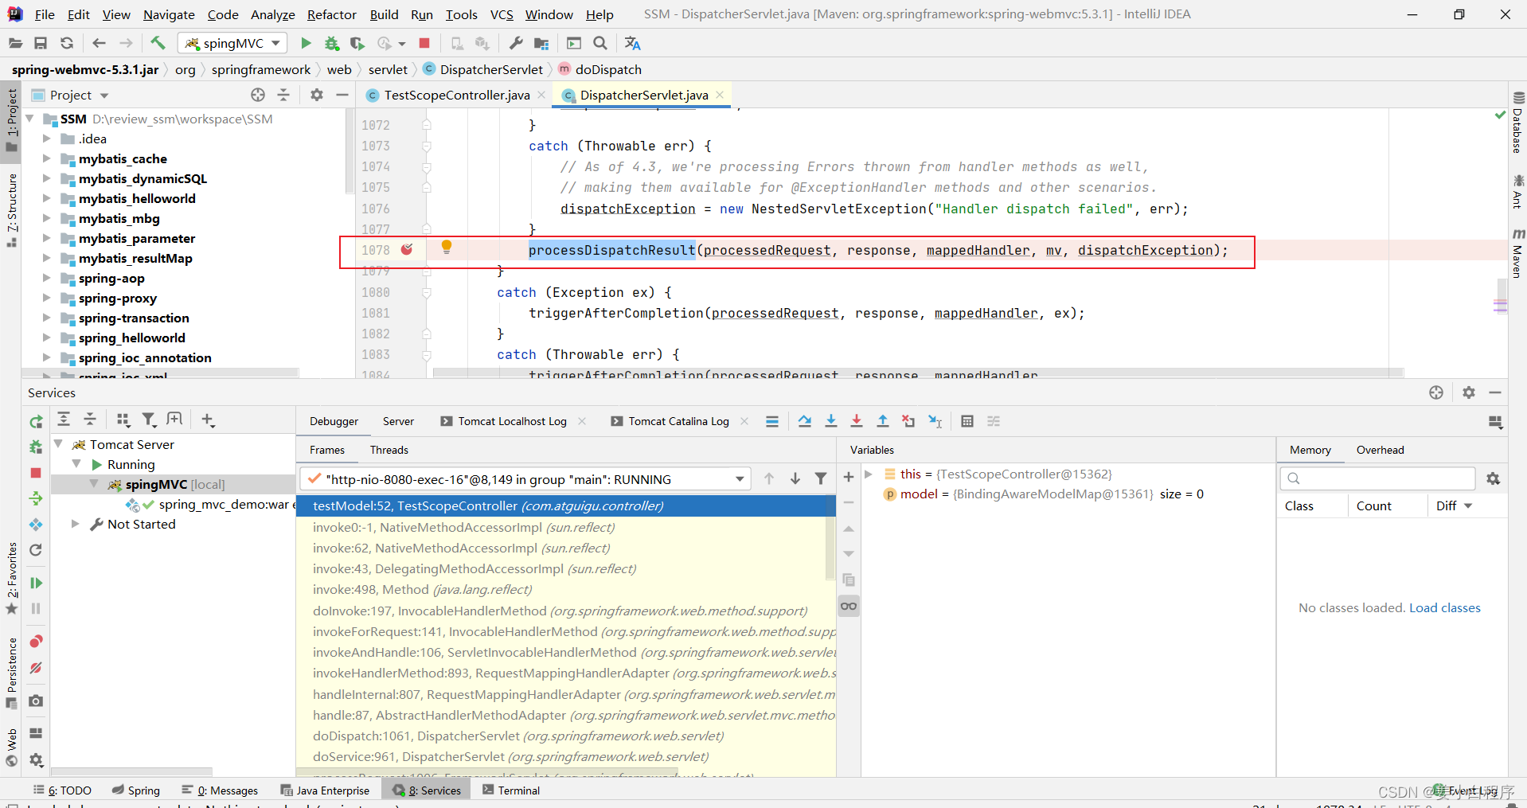1527x808 pixels.
Task: Collapse the SSM project root
Action: (x=30, y=119)
